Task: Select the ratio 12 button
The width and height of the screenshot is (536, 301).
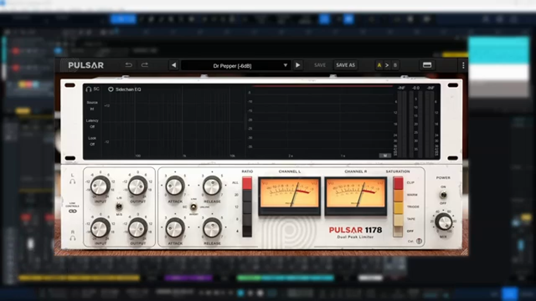Action: (247, 207)
